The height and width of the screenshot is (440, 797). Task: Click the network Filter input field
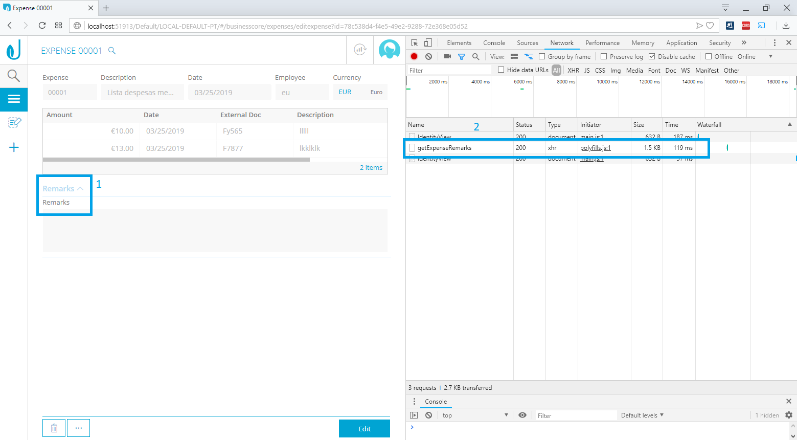tap(449, 70)
